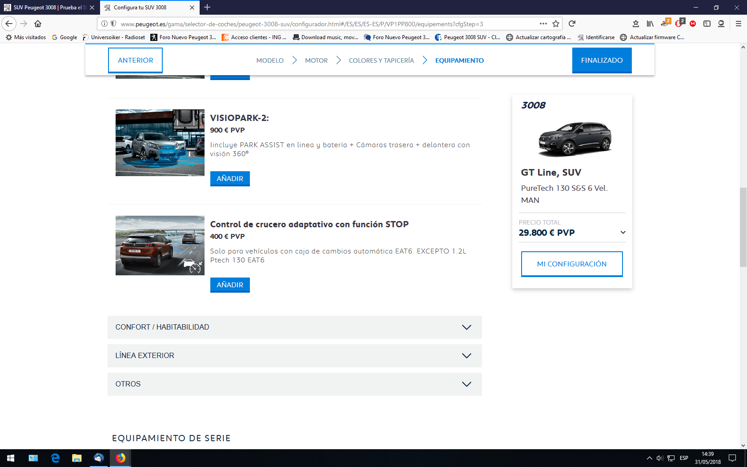
Task: Launch Microsoft Edge from taskbar
Action: tap(55, 458)
